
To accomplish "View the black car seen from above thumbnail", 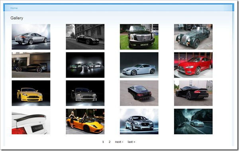I will [x=139, y=93].
